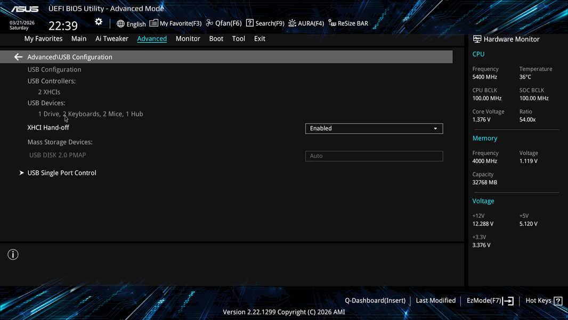Open the Tool tab
568x320 pixels.
(238, 39)
